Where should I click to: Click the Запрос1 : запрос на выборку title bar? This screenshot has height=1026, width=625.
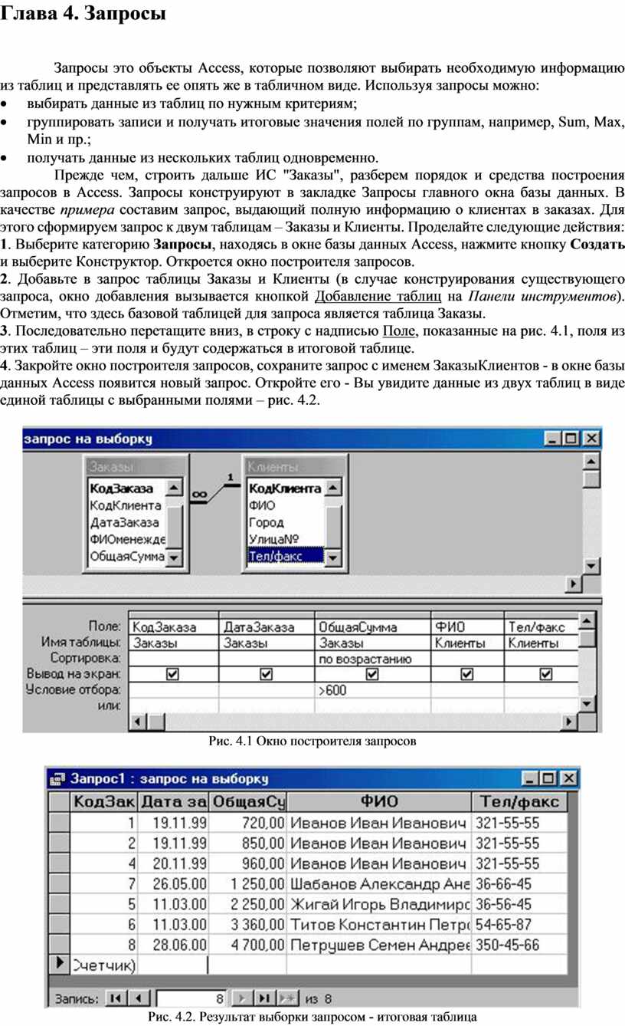pyautogui.click(x=314, y=779)
